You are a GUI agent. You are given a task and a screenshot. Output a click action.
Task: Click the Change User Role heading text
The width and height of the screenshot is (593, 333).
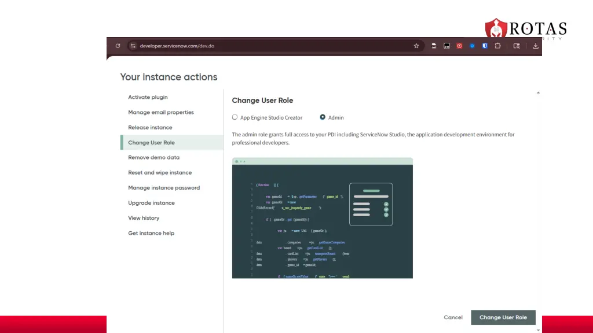(262, 101)
